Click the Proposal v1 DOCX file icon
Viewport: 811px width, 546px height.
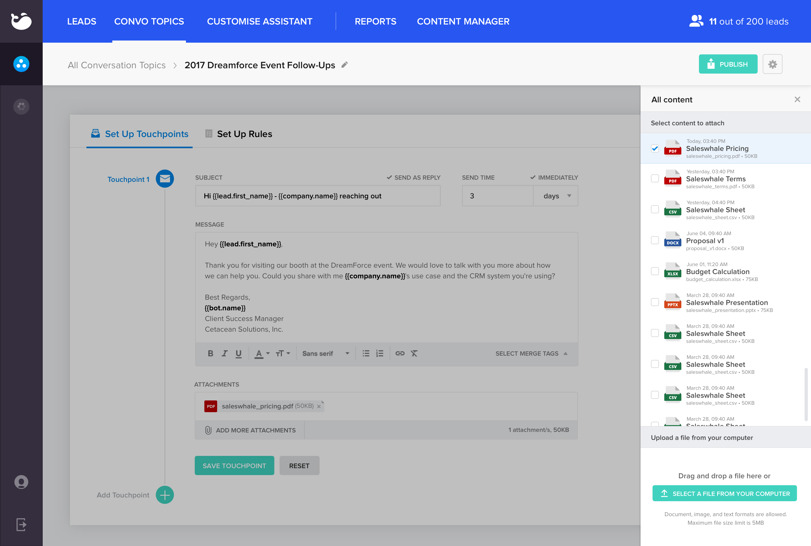point(672,240)
